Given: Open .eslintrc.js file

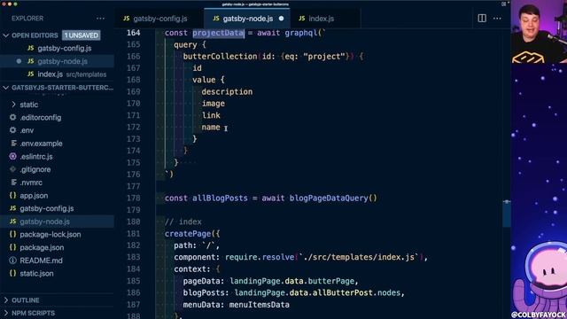Looking at the screenshot, I should 36,157.
